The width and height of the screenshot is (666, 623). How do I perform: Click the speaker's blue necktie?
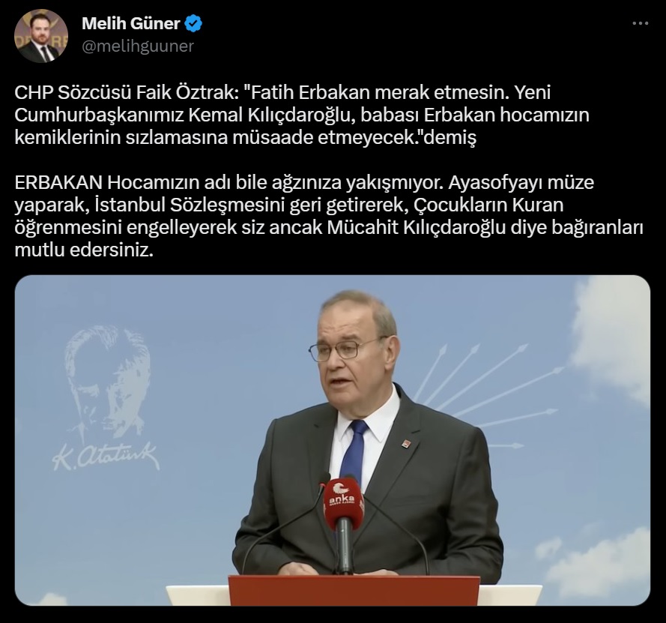pyautogui.click(x=354, y=451)
